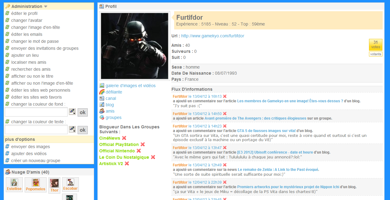Delete the 13/04/12 12h49 feed entry
The height and width of the screenshot is (200, 390).
pyautogui.click(x=225, y=165)
